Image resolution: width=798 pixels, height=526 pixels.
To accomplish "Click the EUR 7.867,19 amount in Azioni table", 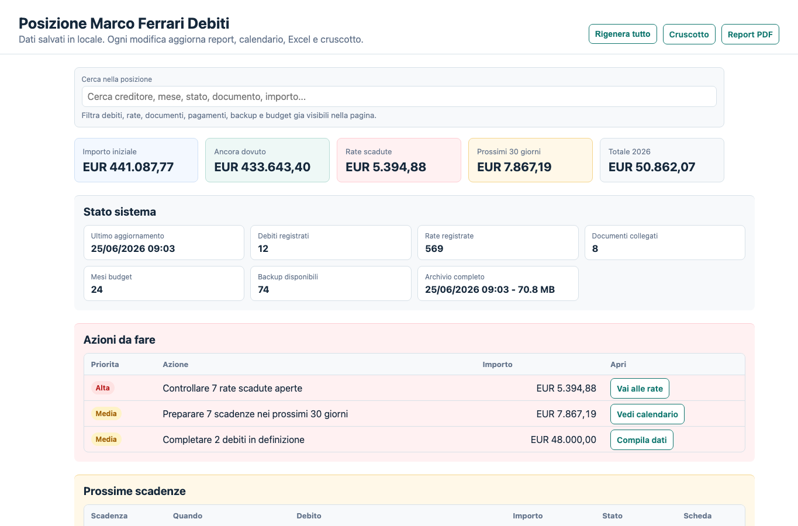I will pos(566,414).
